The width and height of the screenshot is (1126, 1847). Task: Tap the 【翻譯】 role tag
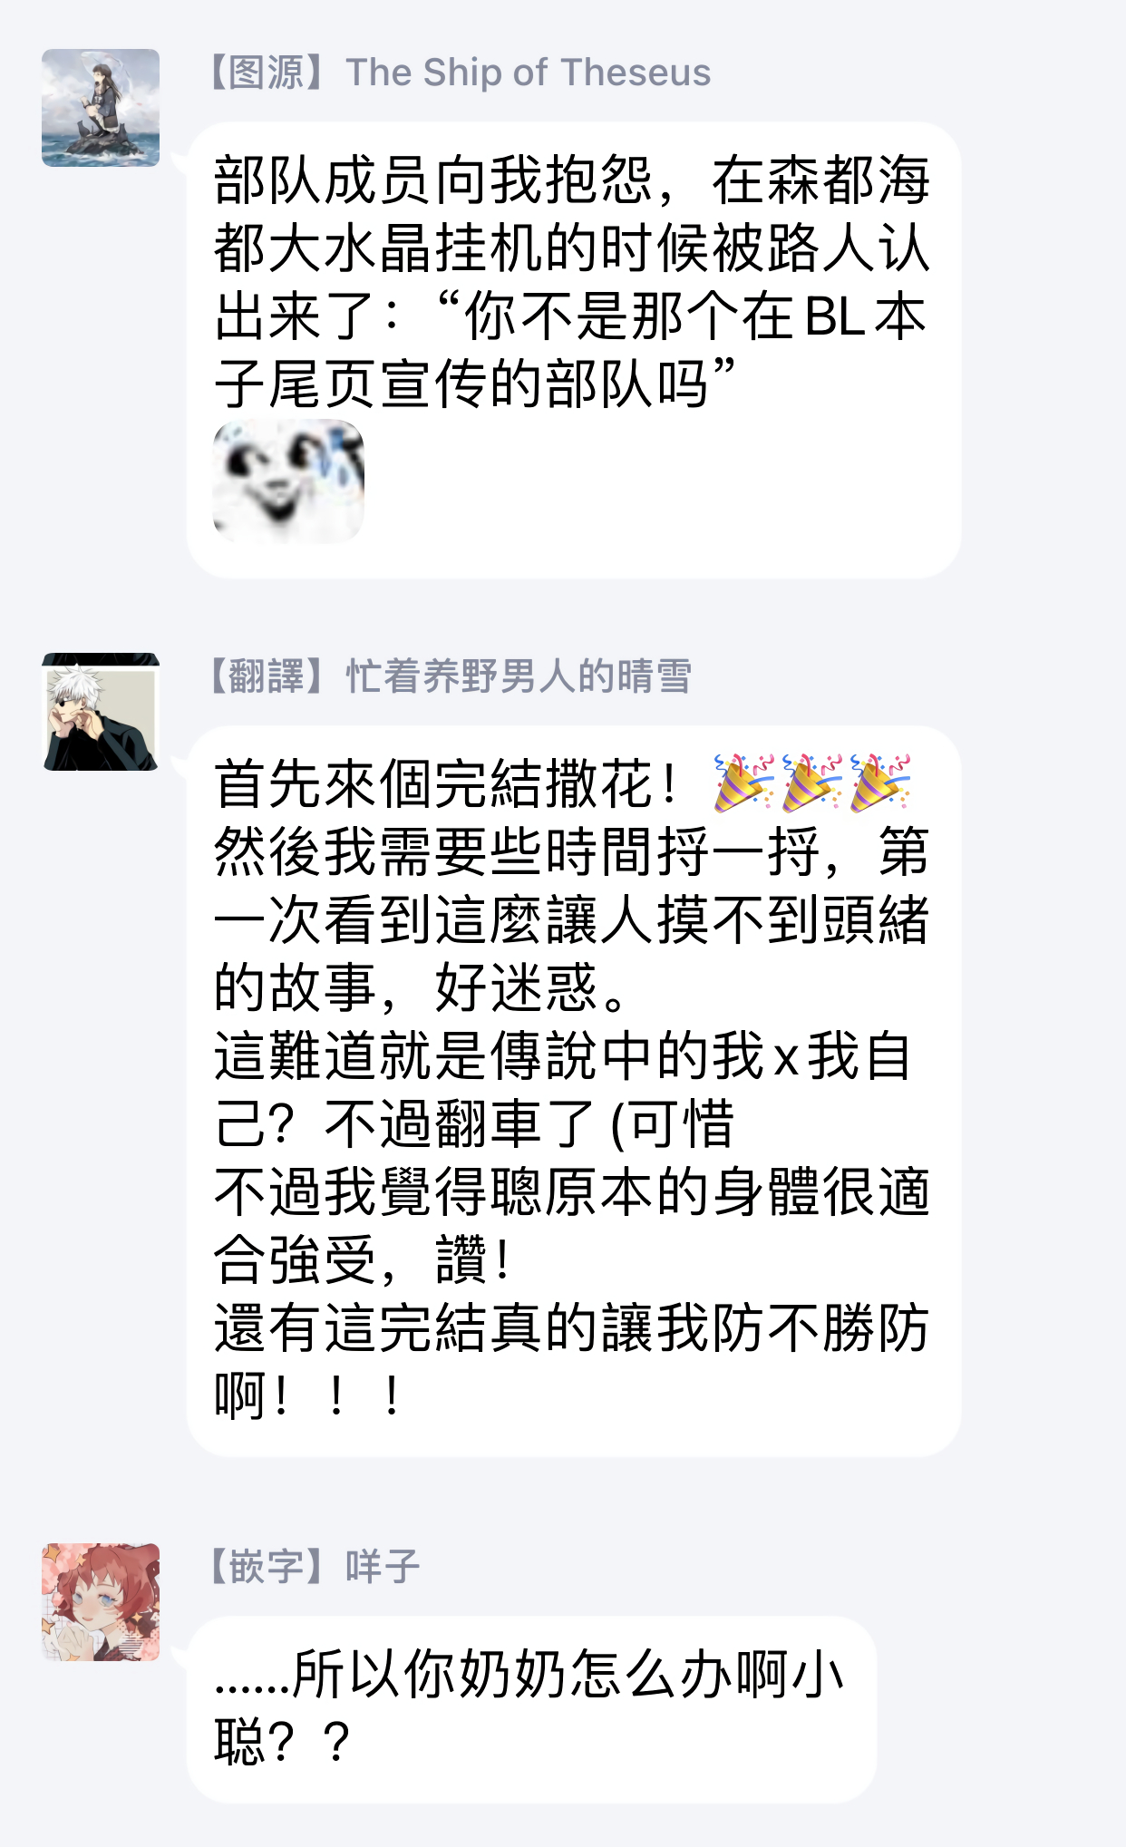point(267,676)
